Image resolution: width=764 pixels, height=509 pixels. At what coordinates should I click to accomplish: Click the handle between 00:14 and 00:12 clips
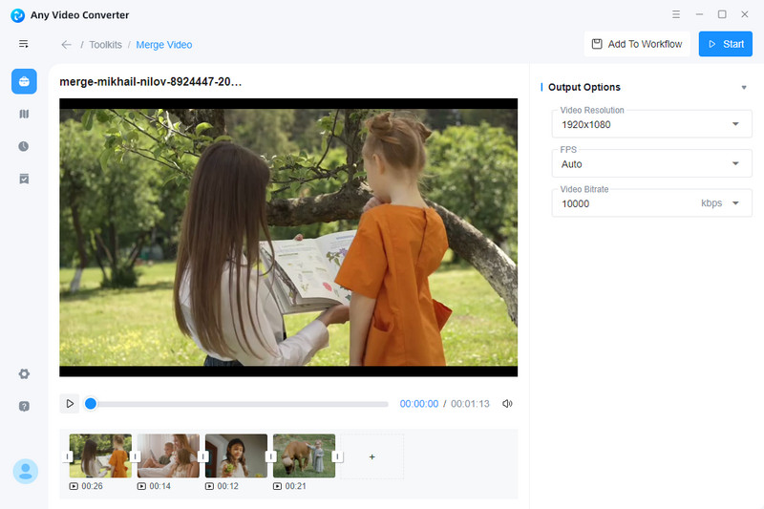coord(202,456)
